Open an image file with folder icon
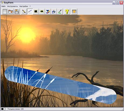 coord(11,12)
